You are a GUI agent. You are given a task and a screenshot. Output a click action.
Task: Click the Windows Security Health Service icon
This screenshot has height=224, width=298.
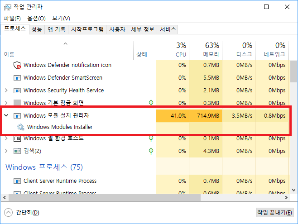point(17,91)
